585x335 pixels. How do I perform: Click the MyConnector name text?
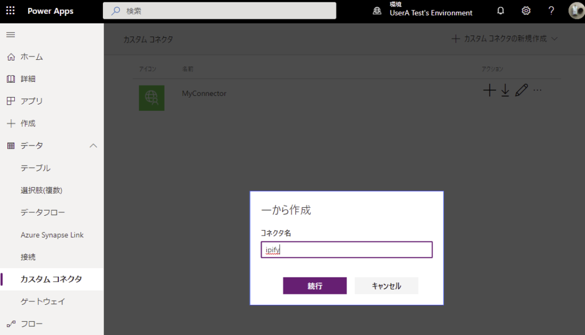pos(204,94)
